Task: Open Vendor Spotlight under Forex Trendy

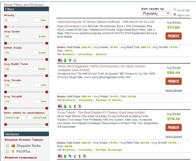Action: 173,137
